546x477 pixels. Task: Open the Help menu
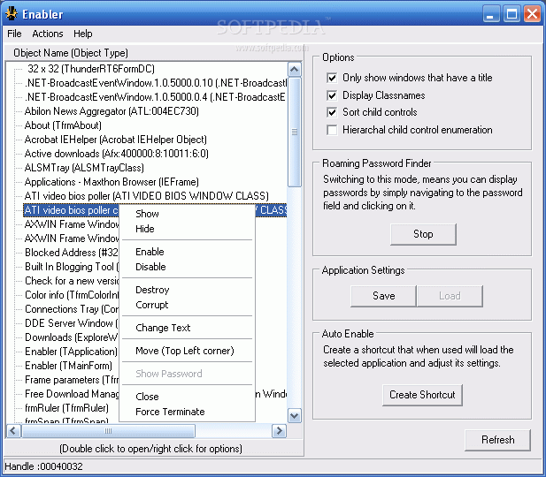pos(83,34)
